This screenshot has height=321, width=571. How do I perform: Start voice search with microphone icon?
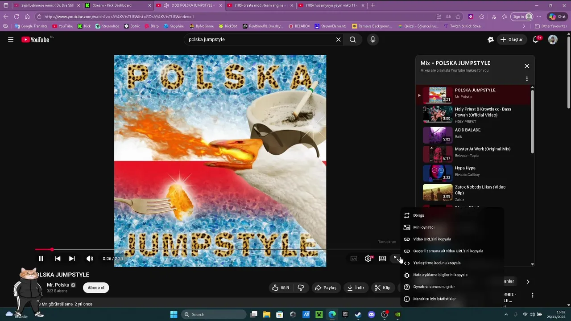coord(373,40)
